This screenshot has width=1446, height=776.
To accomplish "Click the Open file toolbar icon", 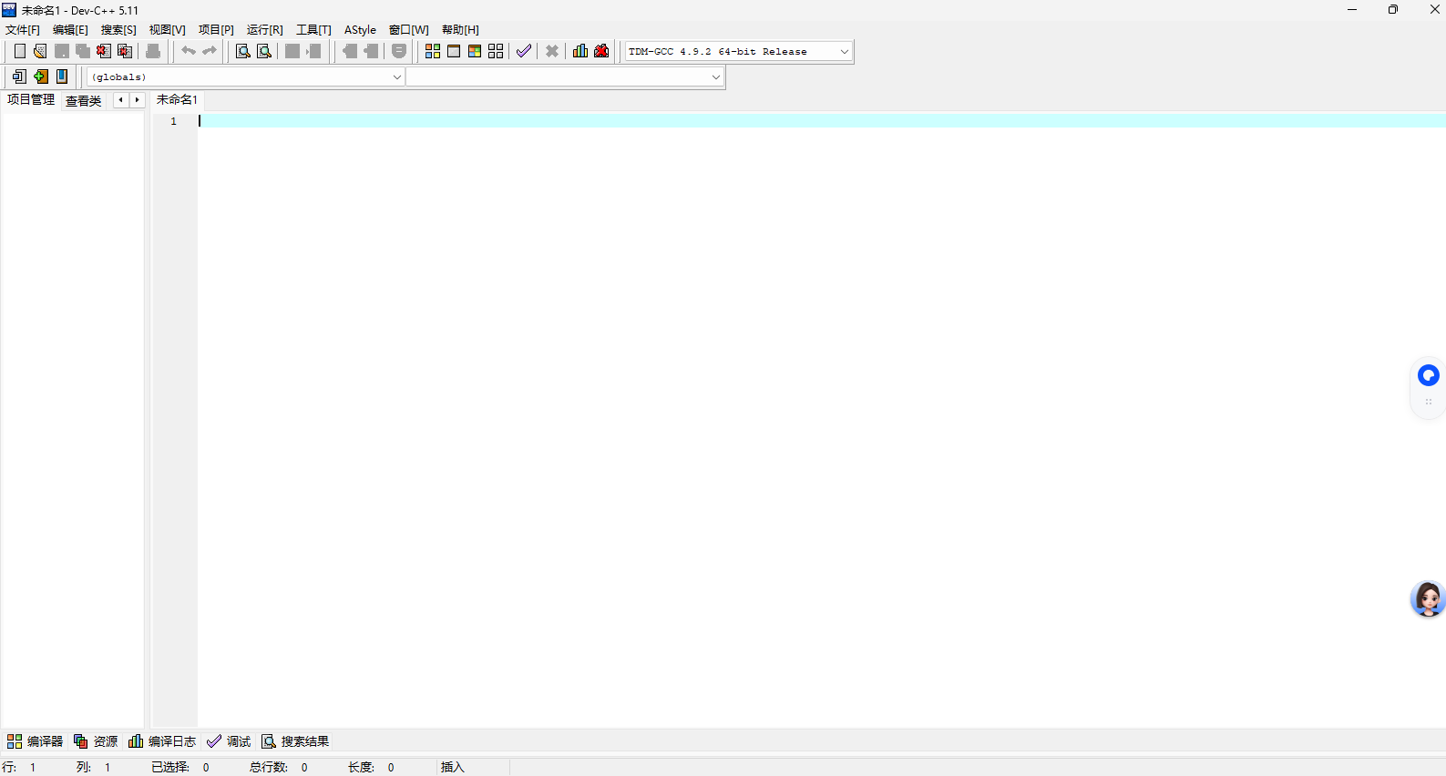I will click(x=40, y=51).
